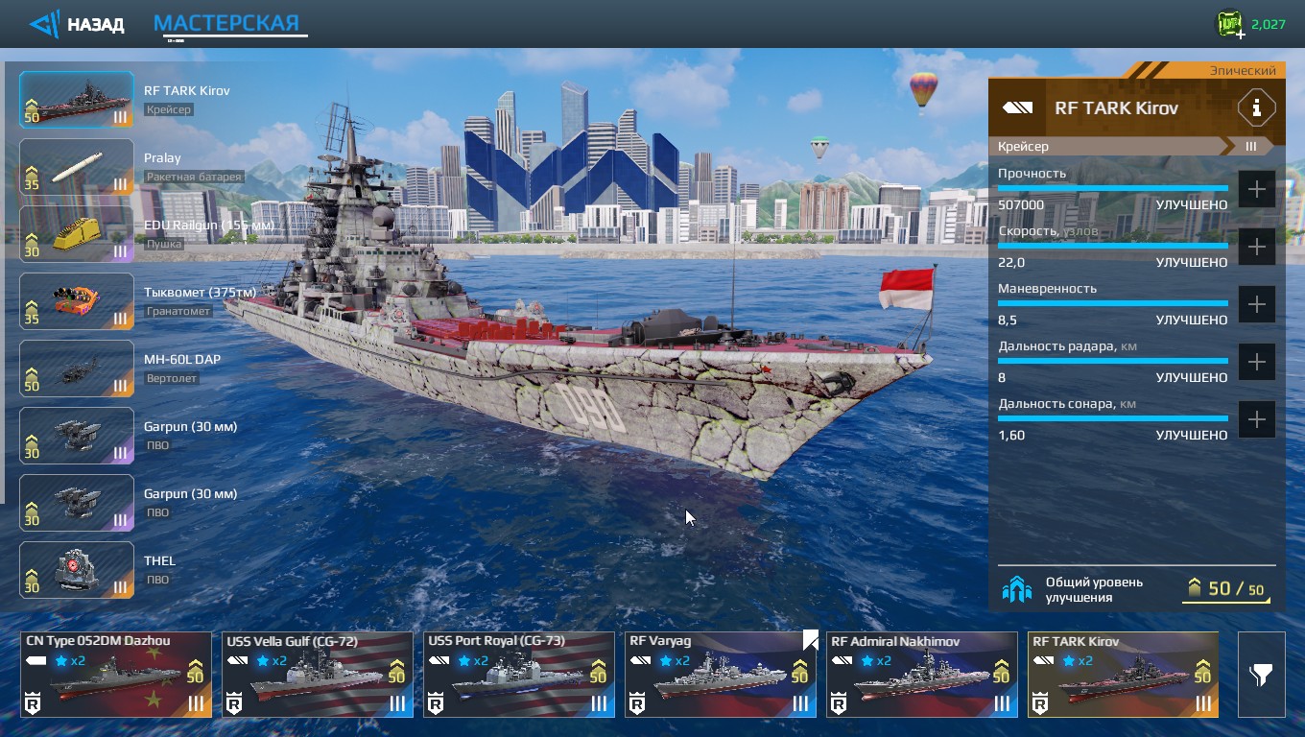Upgrade Маневренность with its plus button
Image resolution: width=1305 pixels, height=737 pixels.
coord(1256,304)
